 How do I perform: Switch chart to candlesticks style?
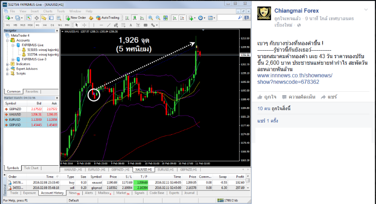click(x=135, y=18)
